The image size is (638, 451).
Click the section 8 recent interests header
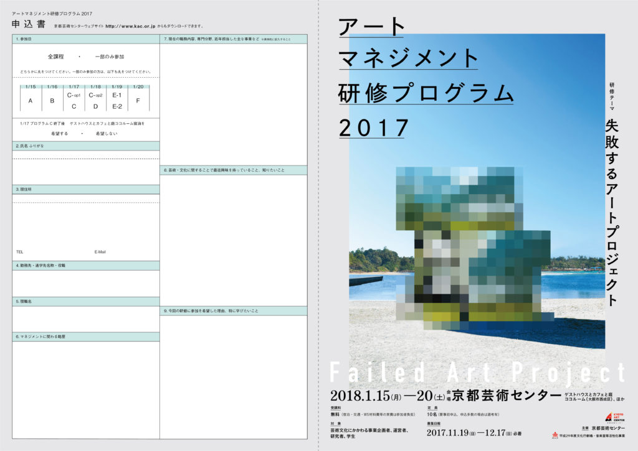point(234,170)
